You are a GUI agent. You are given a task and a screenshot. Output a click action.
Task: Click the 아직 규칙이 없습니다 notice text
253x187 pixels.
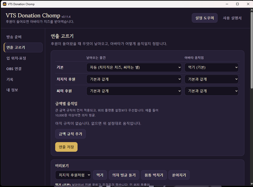click(x=98, y=123)
